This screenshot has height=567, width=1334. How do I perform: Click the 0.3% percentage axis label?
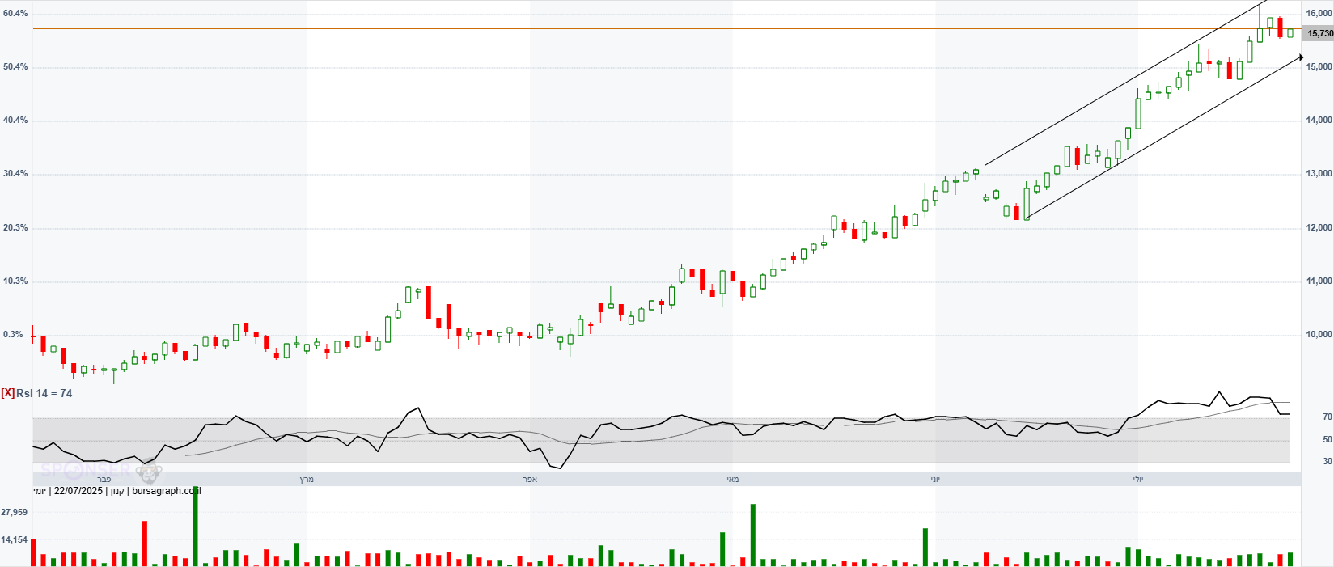13,334
